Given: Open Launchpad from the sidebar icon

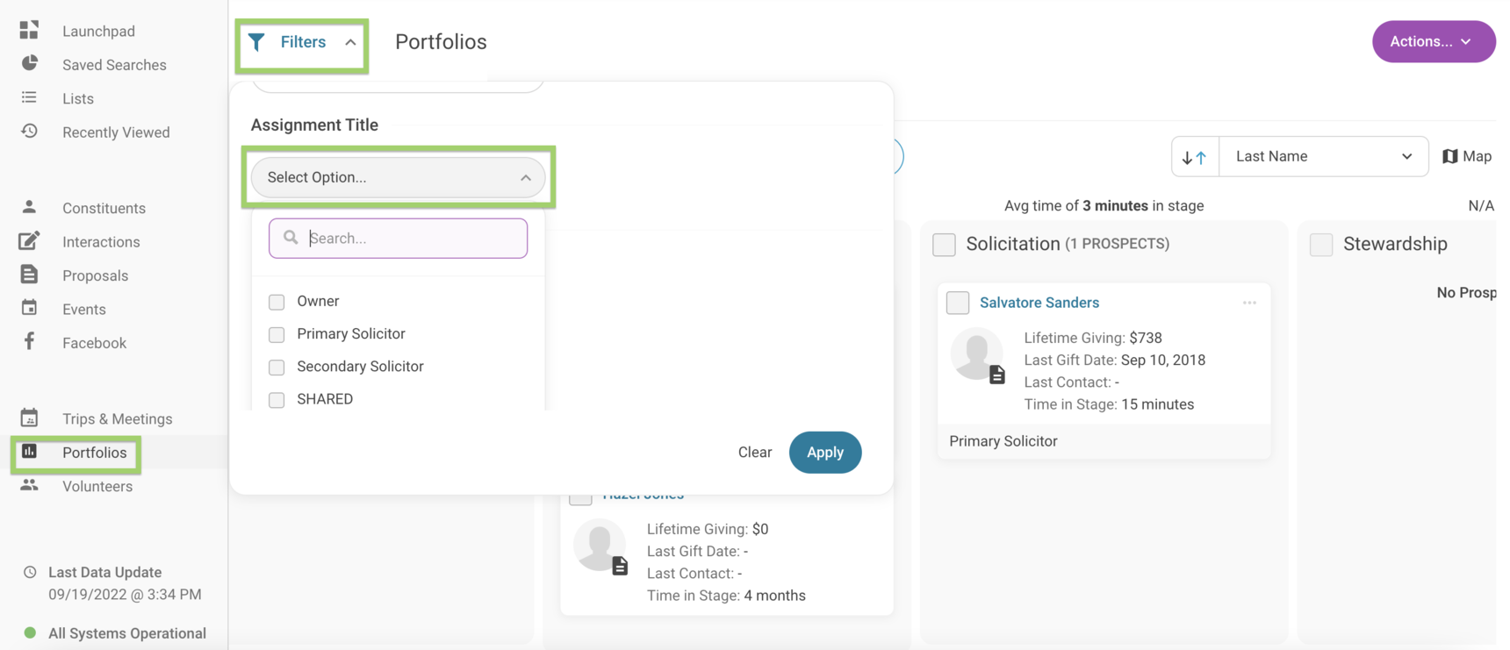Looking at the screenshot, I should click(29, 30).
